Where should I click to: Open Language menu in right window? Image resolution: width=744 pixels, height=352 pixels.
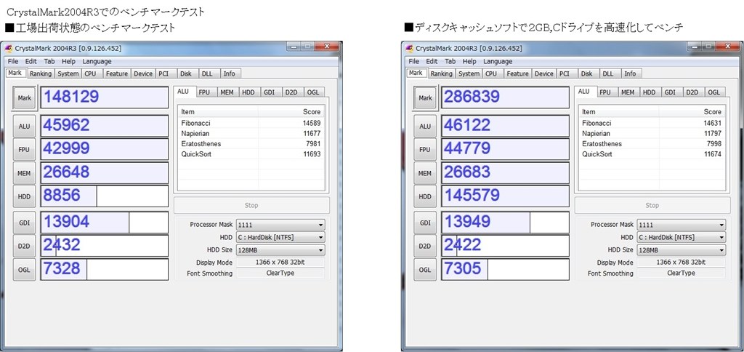tap(498, 61)
